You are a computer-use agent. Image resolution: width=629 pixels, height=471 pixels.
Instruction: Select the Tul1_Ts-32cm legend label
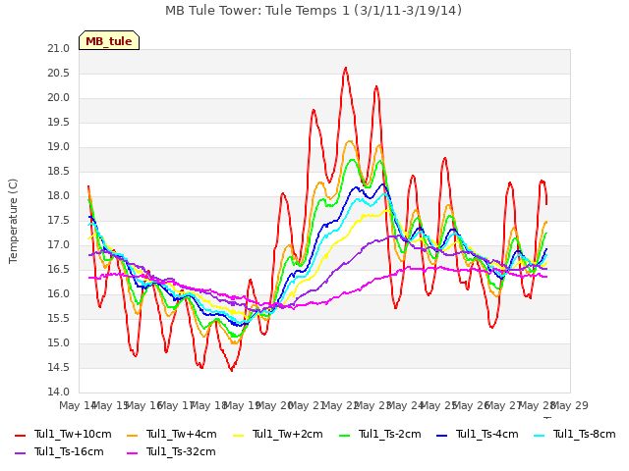181,451
